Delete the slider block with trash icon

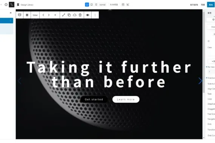80,15
